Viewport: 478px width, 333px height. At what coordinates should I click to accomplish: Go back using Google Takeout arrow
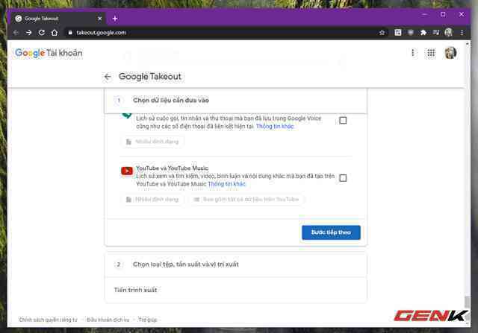pos(108,77)
